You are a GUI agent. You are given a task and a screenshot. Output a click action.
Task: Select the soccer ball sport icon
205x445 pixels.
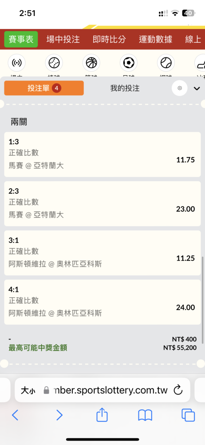coord(129,63)
